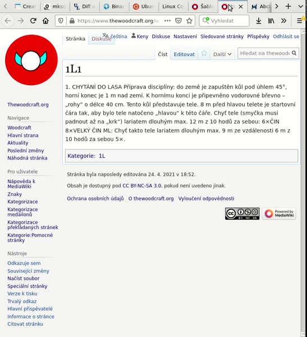Go back with browser back arrow
Screen dimensions: 307x337
[x=8, y=21]
